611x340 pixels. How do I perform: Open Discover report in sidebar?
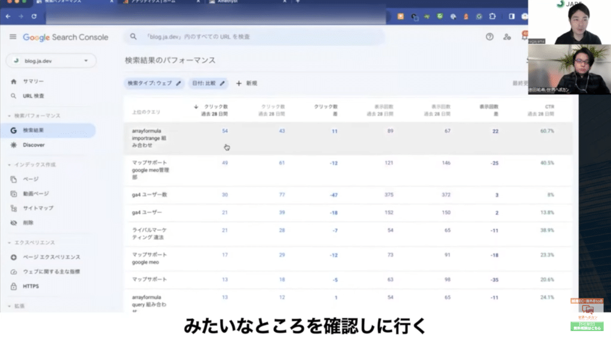(x=33, y=145)
